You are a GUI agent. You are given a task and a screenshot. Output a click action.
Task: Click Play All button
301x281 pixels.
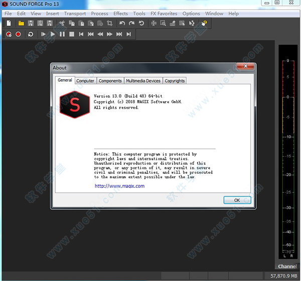point(43,34)
